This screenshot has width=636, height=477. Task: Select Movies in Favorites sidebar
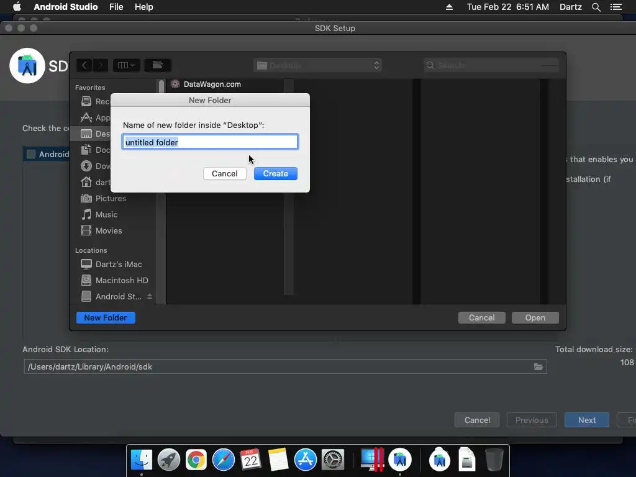point(101,230)
